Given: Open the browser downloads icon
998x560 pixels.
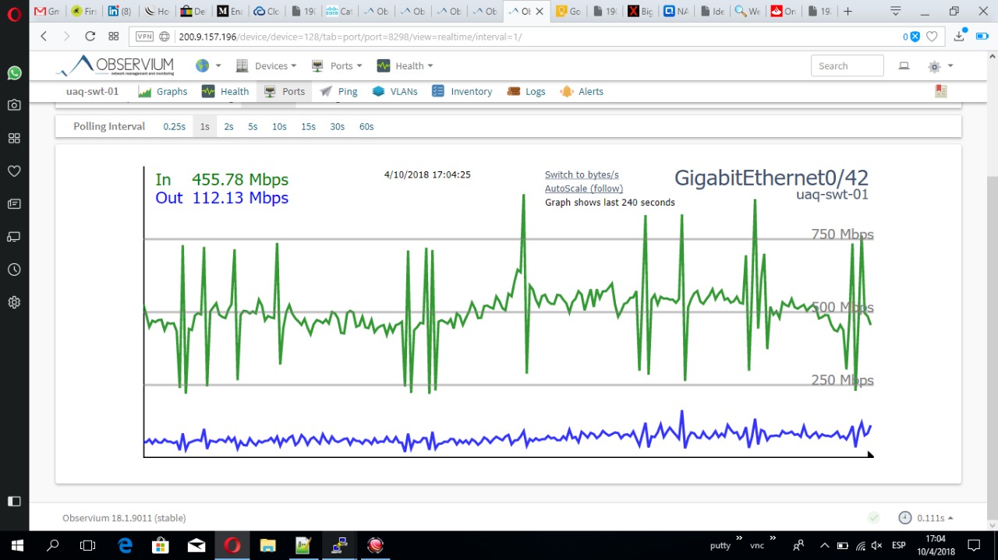Looking at the screenshot, I should [959, 37].
